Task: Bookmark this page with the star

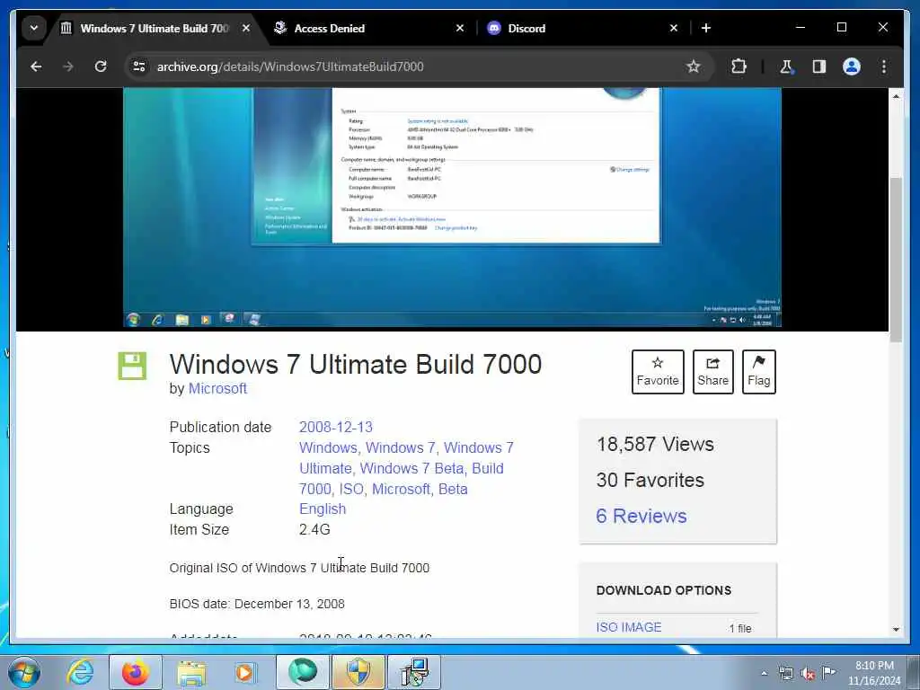Action: (694, 66)
